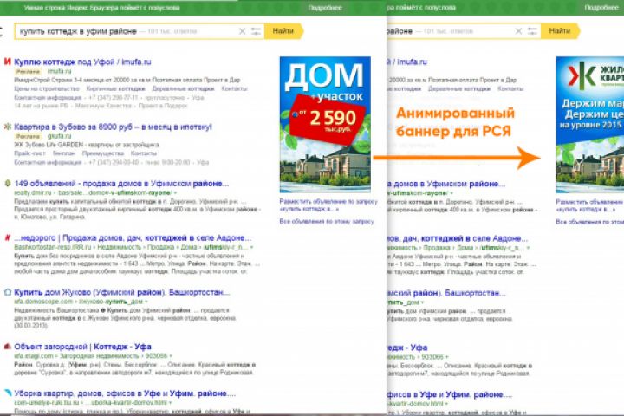Image resolution: width=624 pixels, height=416 pixels.
Task: Click the favicon beside 'Квартира в Зубово' result
Action: tap(7, 127)
